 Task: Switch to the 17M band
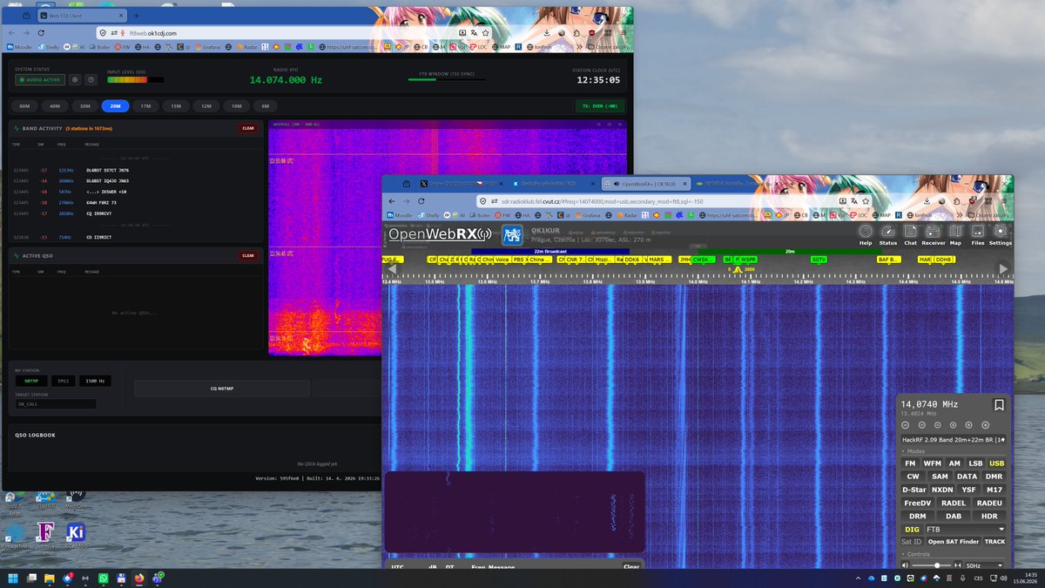click(x=145, y=106)
